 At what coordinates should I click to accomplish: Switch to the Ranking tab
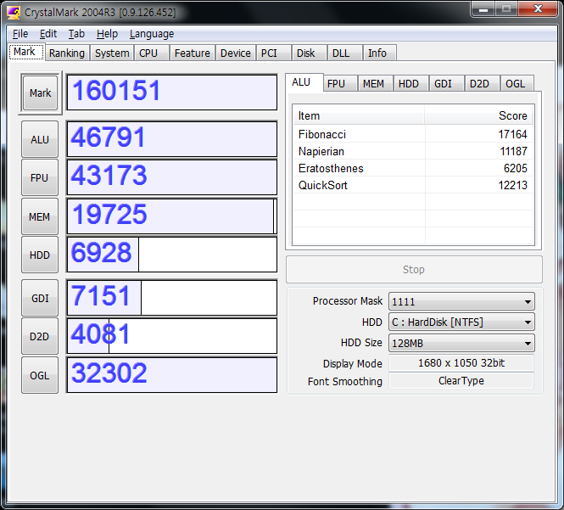tap(67, 53)
